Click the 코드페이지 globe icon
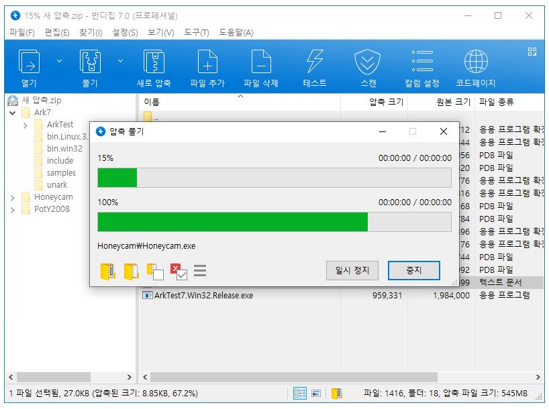549x409 pixels. (x=475, y=62)
